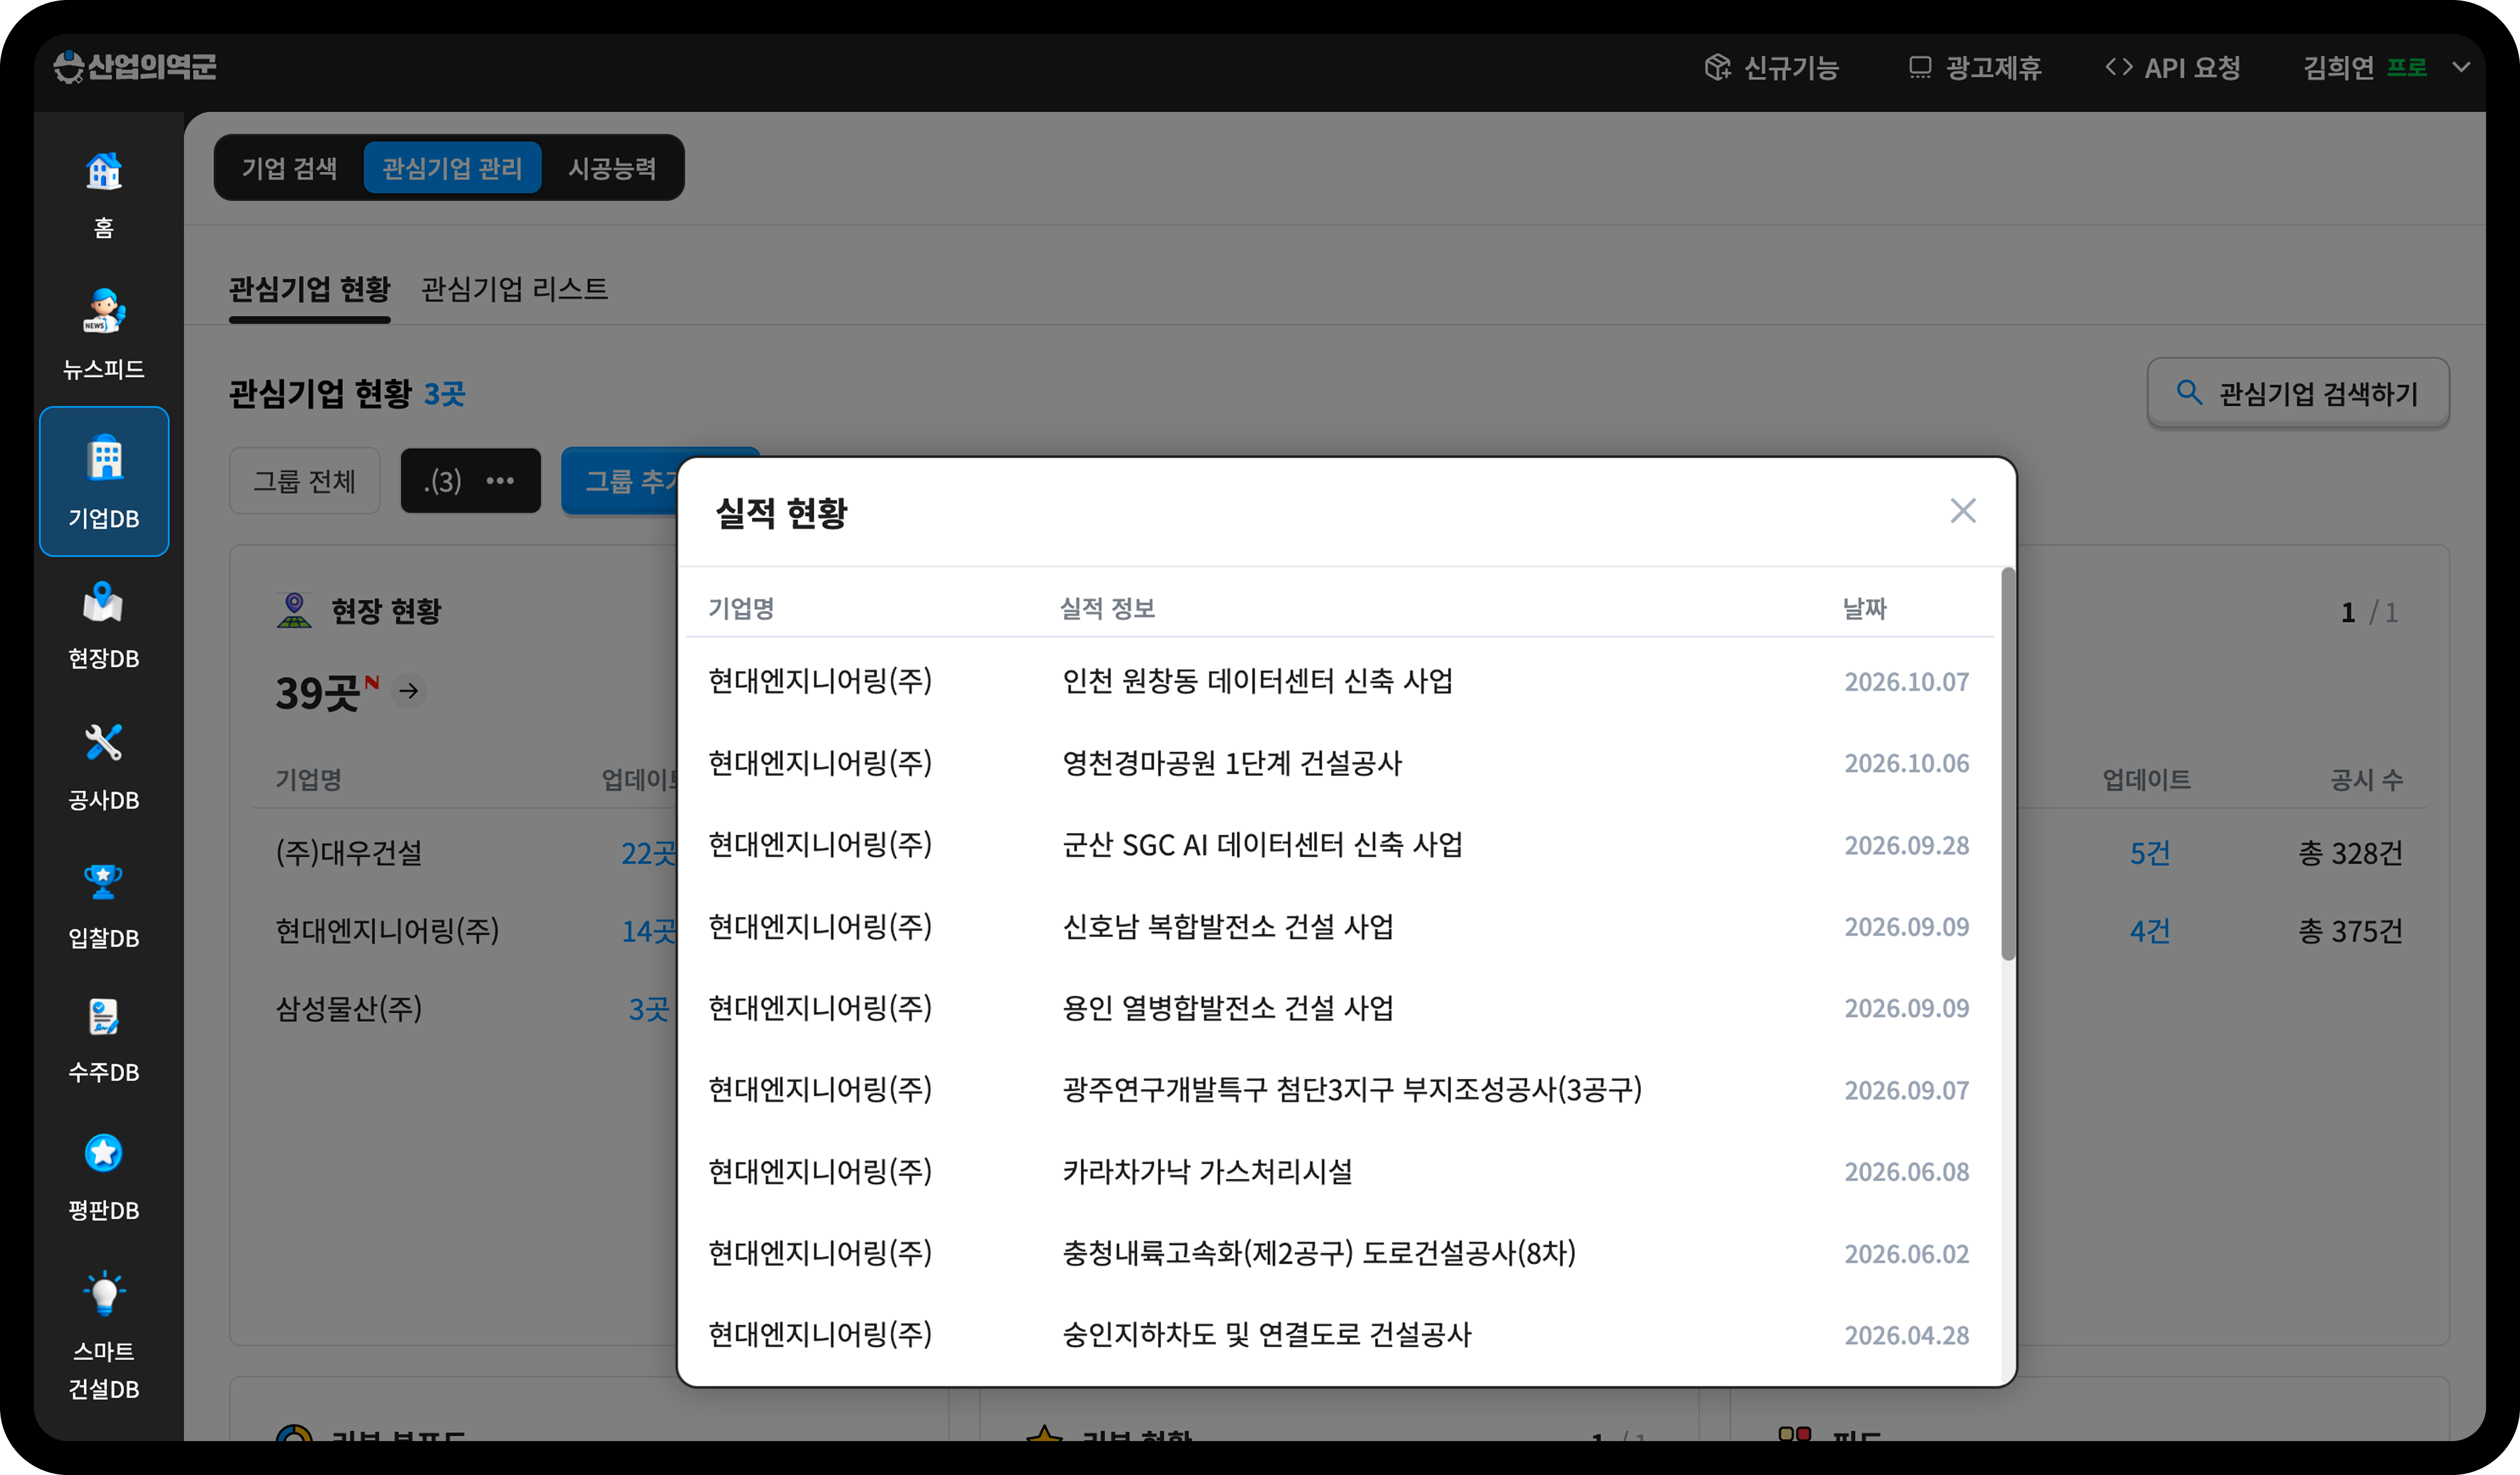Viewport: 2520px width, 1475px height.
Task: Switch to 시공능력 tab
Action: [612, 168]
